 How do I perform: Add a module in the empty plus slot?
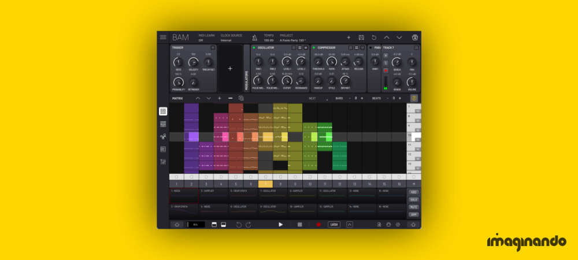pos(230,69)
